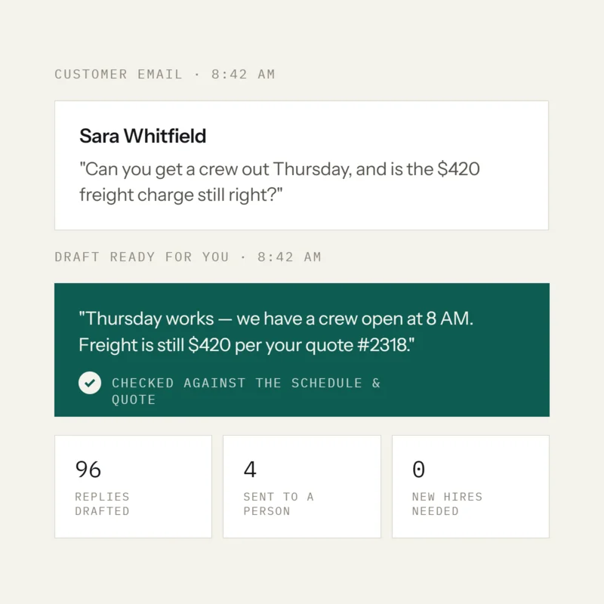The image size is (604, 604).
Task: Select the number 96 in stats
Action: 88,470
